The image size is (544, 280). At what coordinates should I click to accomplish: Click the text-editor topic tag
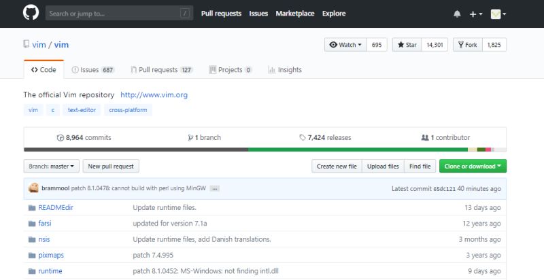pyautogui.click(x=82, y=110)
